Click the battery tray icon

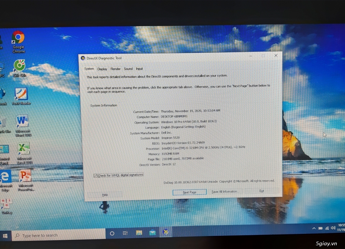coord(321,228)
